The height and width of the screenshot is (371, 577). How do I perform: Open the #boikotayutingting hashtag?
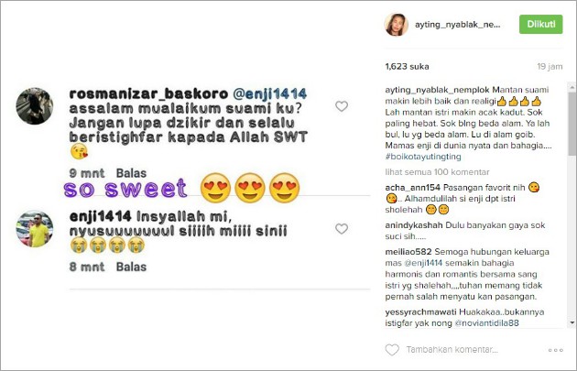[423, 157]
